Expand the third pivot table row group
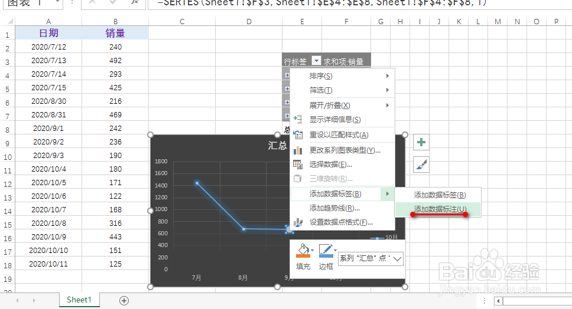Image resolution: width=572 pixels, height=309 pixels. tap(287, 102)
